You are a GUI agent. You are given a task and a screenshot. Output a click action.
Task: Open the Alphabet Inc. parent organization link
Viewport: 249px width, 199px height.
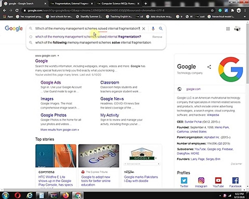(212, 137)
